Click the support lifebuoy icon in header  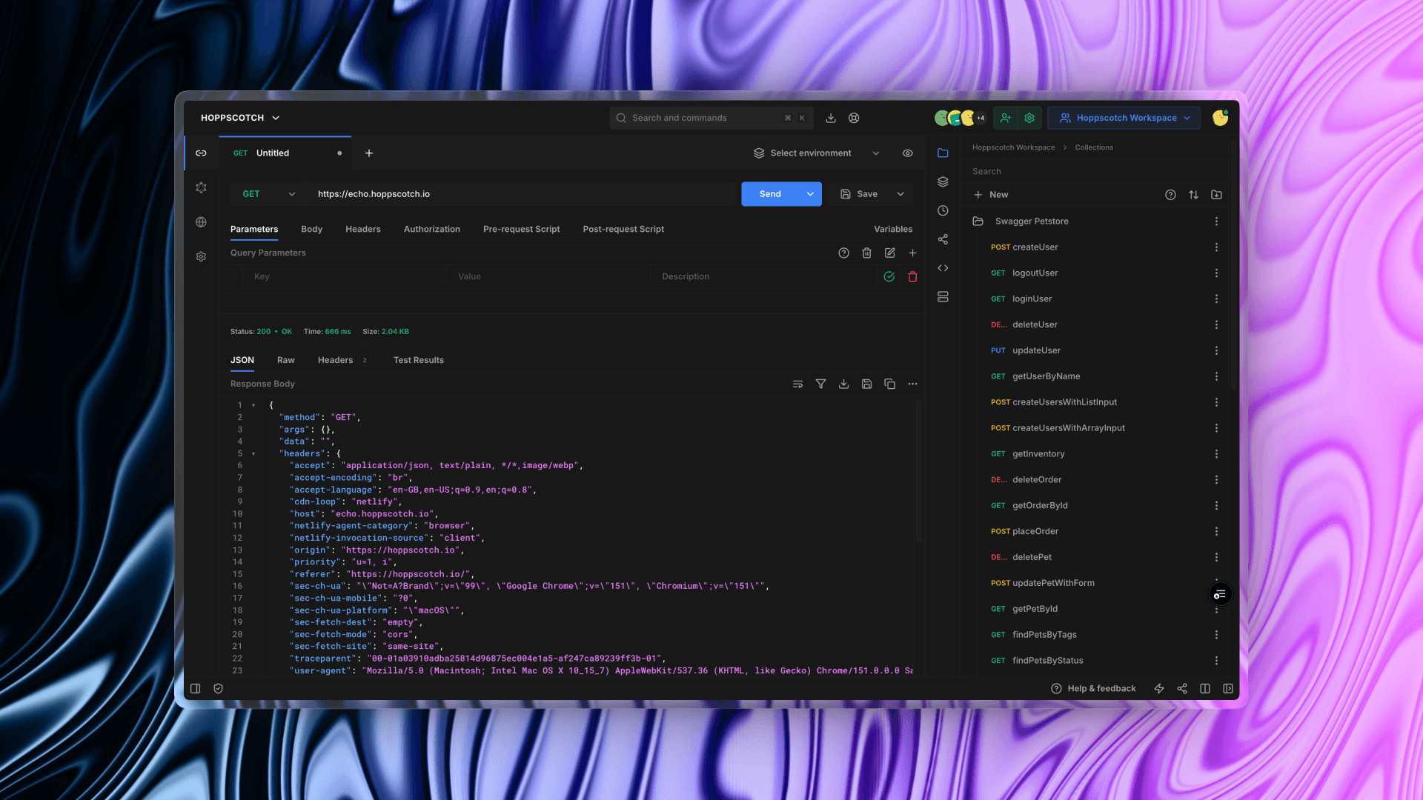point(854,118)
